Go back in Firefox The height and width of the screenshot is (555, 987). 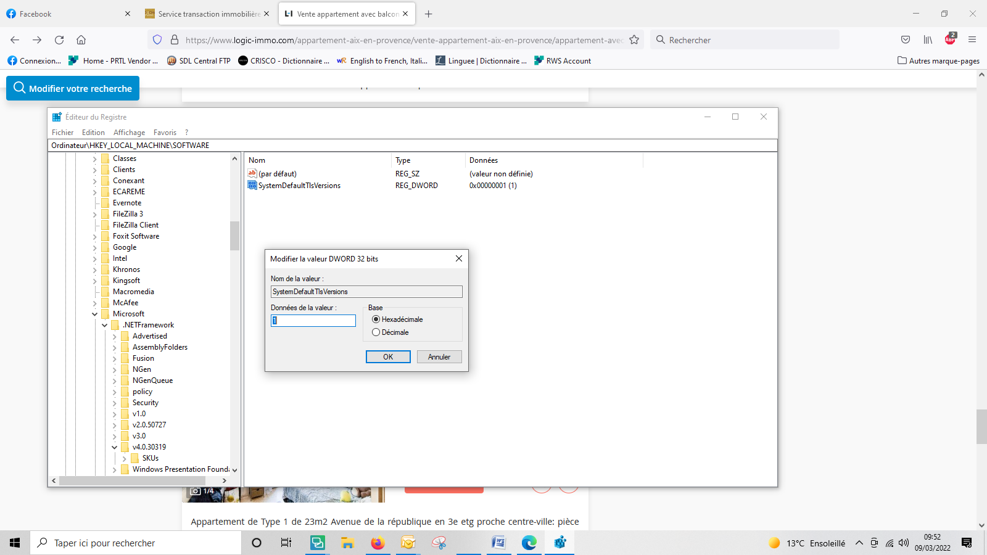point(15,40)
